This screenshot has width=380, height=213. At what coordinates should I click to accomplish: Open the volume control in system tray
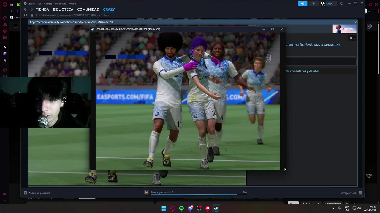click(359, 208)
